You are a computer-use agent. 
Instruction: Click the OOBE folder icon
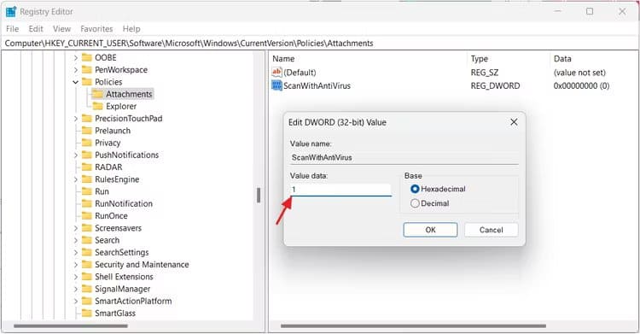click(86, 57)
